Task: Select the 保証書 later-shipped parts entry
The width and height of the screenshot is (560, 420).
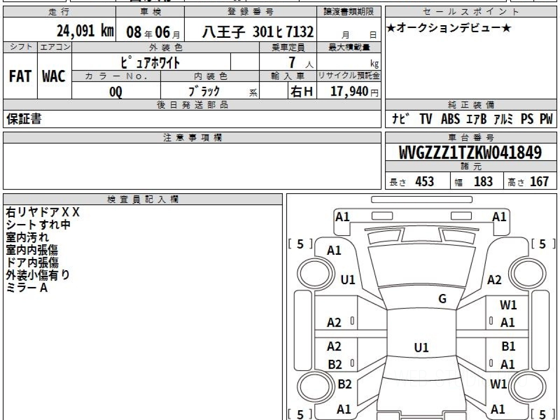Action: pos(24,119)
